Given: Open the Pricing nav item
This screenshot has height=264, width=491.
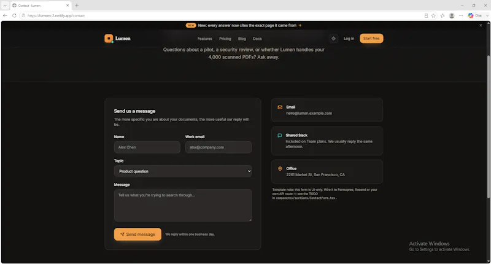Looking at the screenshot, I should [225, 39].
